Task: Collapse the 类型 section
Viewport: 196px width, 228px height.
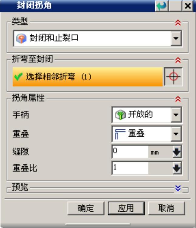Action: coord(178,23)
